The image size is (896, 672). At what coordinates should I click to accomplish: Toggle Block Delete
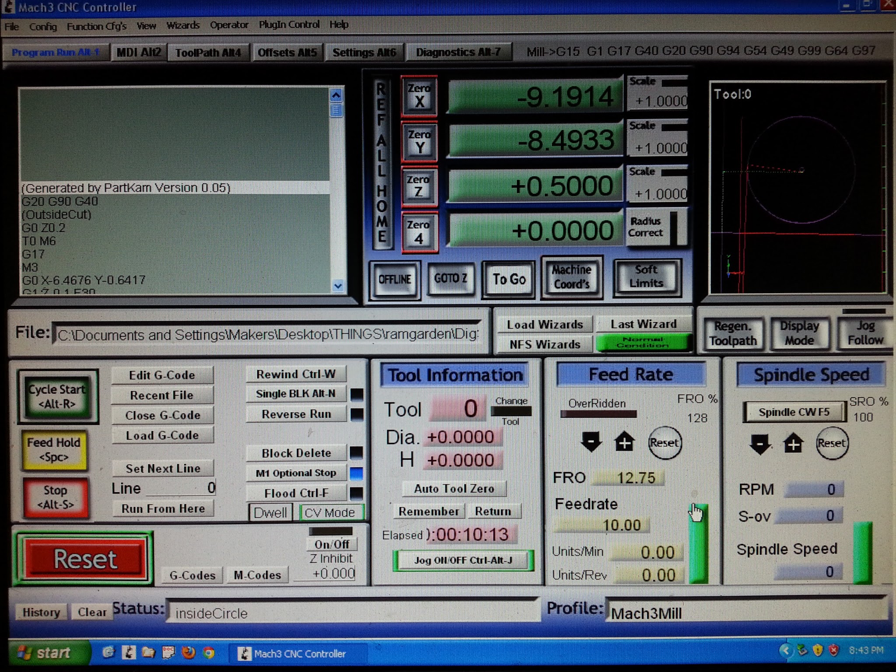click(296, 453)
